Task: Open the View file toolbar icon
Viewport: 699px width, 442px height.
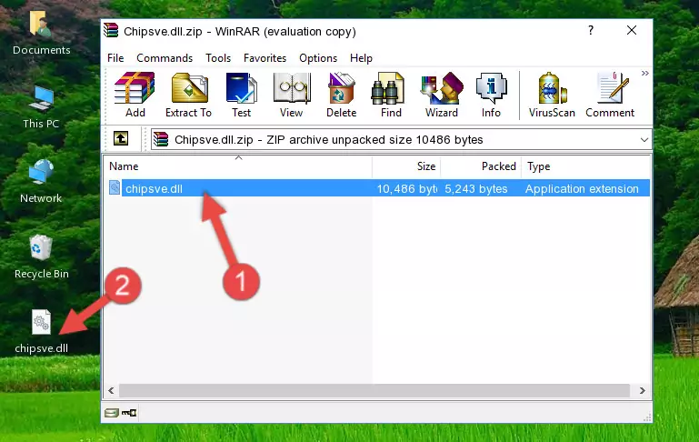Action: tap(291, 95)
